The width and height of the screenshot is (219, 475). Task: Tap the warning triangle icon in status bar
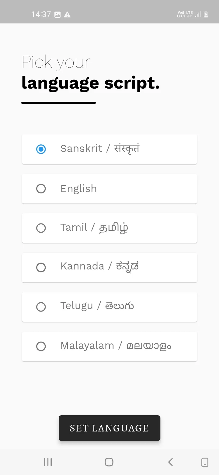tap(67, 14)
